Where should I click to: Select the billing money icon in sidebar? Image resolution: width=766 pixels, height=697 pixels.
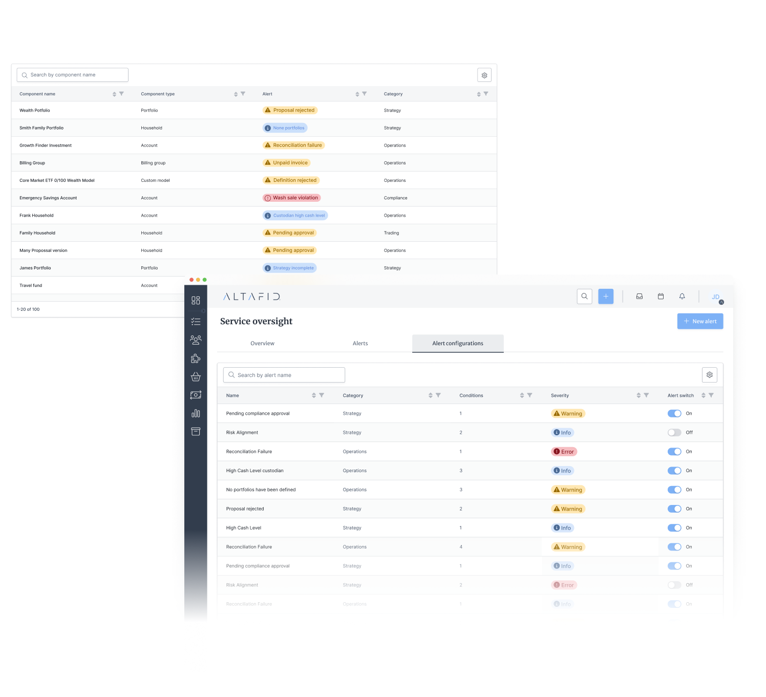[x=196, y=395]
